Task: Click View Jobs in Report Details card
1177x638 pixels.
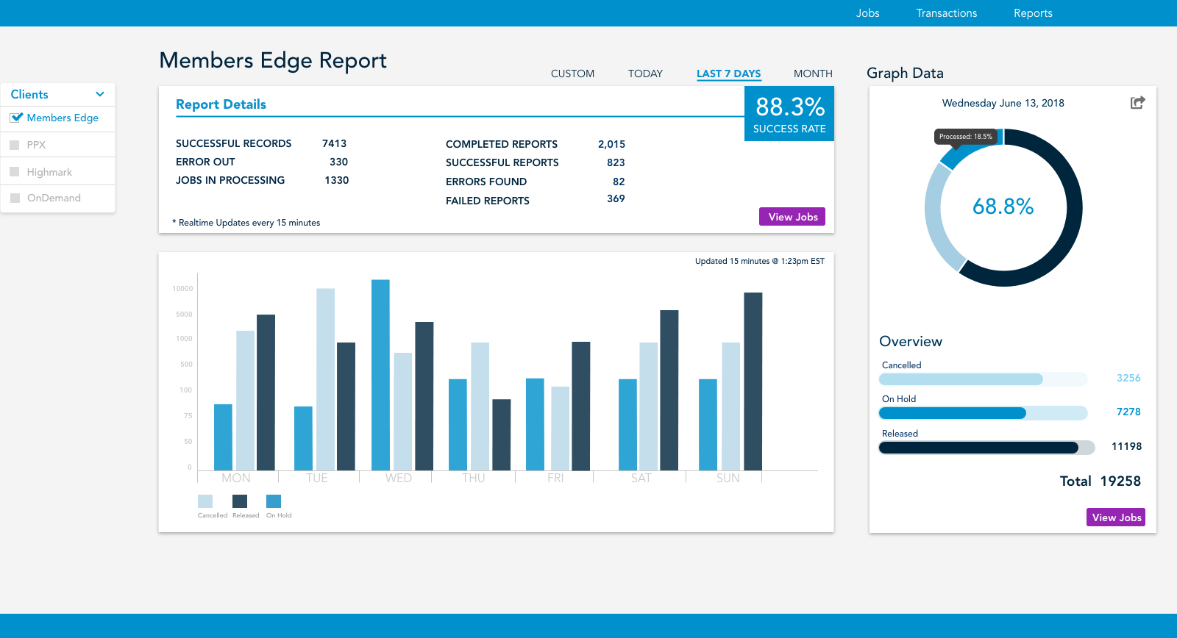Action: coord(792,217)
